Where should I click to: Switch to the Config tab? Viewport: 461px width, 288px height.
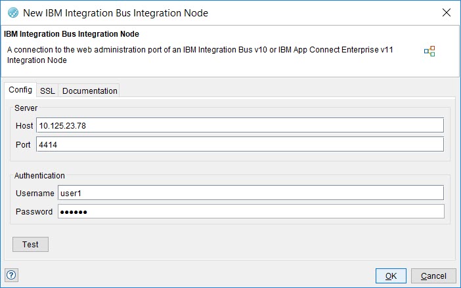tap(20, 90)
